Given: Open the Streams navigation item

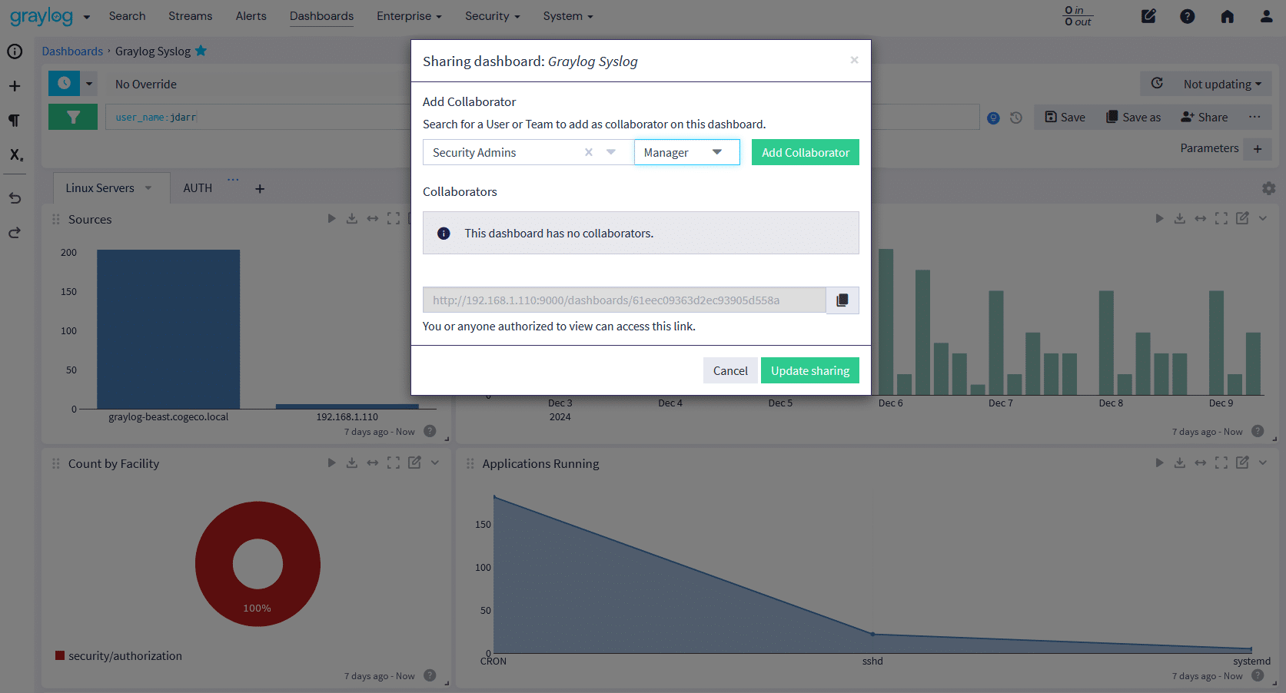Looking at the screenshot, I should pos(190,16).
